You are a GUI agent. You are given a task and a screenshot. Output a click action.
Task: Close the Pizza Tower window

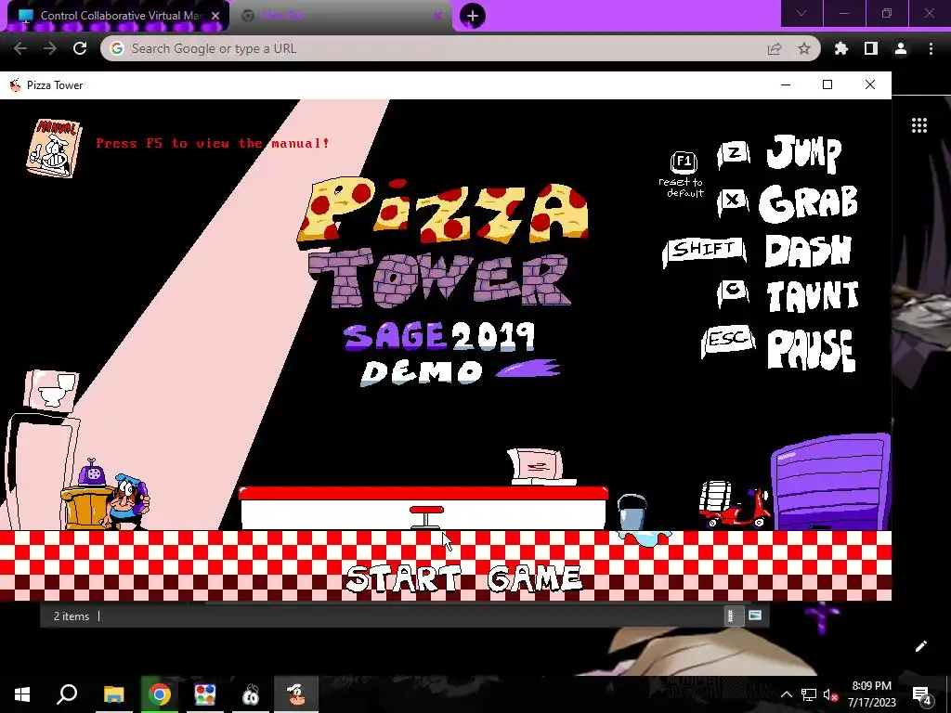click(x=869, y=84)
